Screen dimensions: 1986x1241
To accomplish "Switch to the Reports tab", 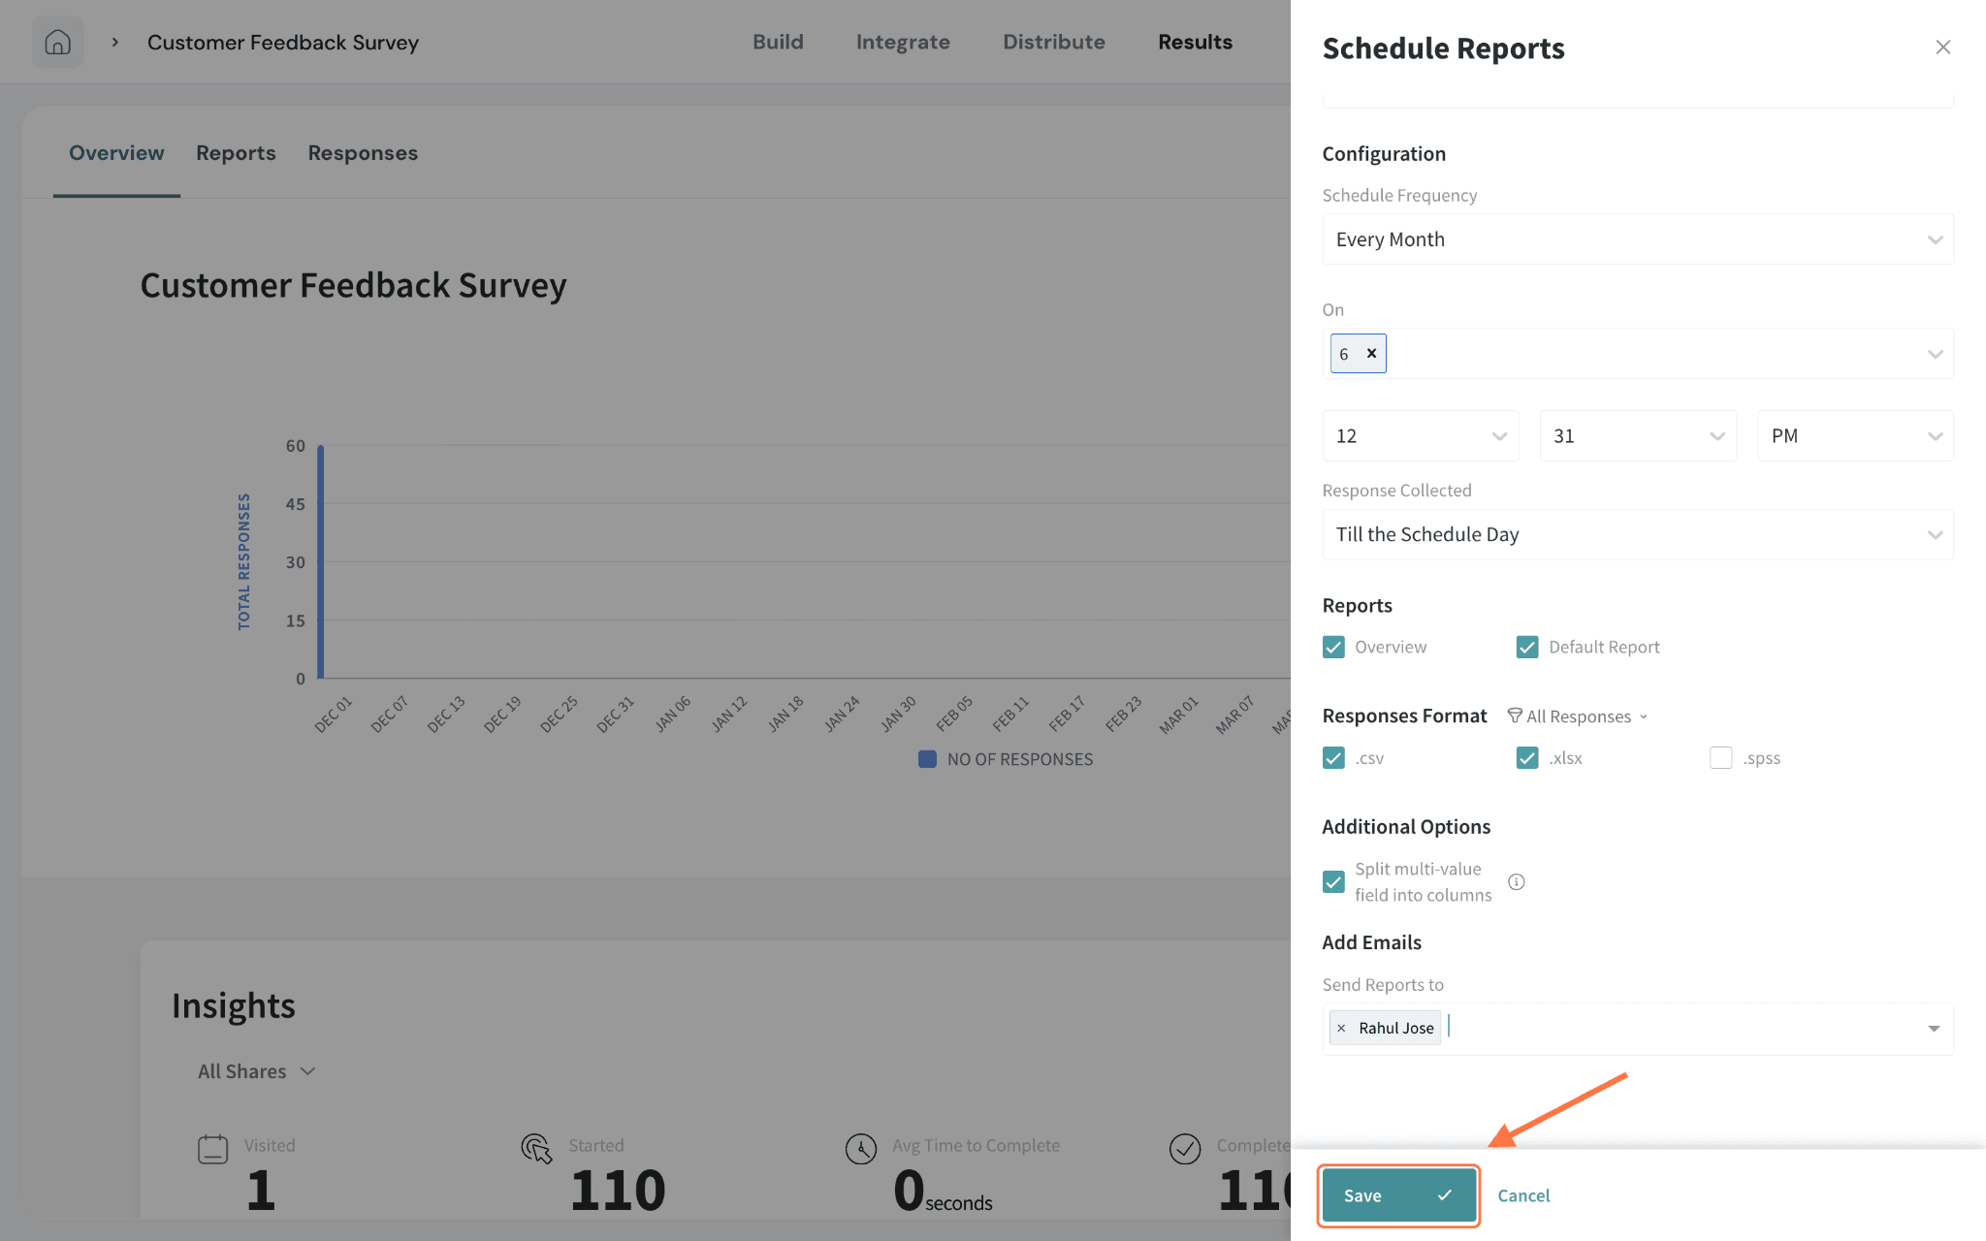I will click(236, 153).
